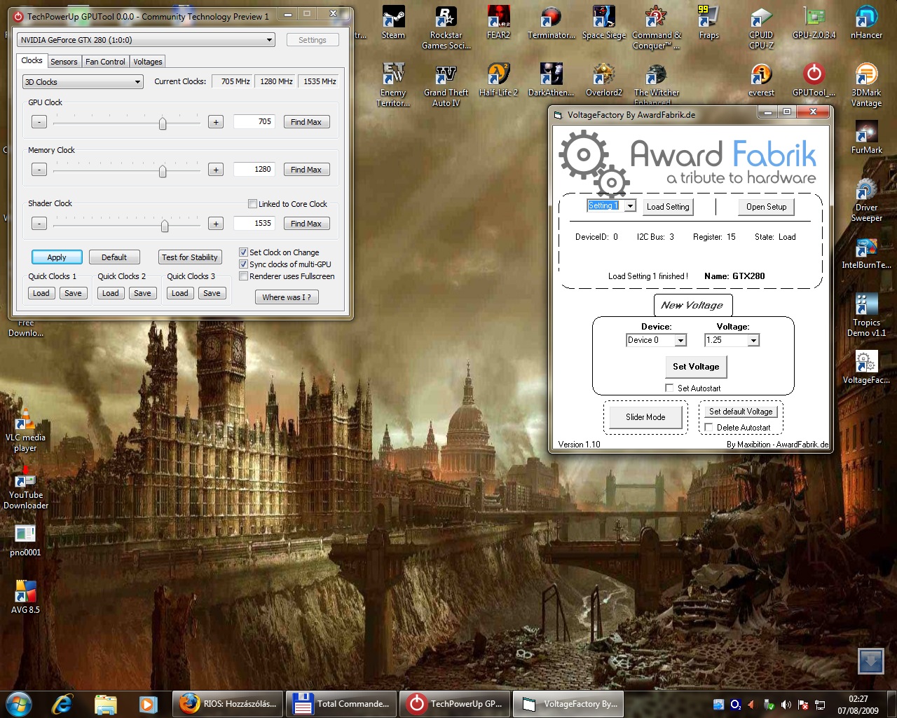The height and width of the screenshot is (718, 897).
Task: Enable Set Autostart in VoltageFactory
Action: pyautogui.click(x=669, y=388)
